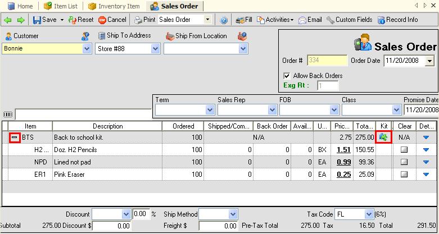This screenshot has width=439, height=234.
Task: Open the Customer dropdown showing Bonnie
Action: point(87,49)
